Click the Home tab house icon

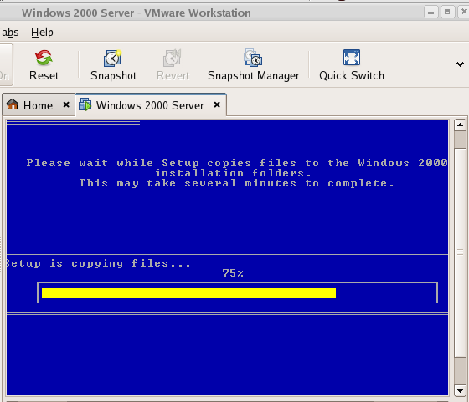[x=13, y=104]
